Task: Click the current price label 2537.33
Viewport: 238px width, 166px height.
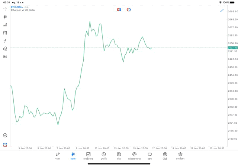Action: [232, 48]
